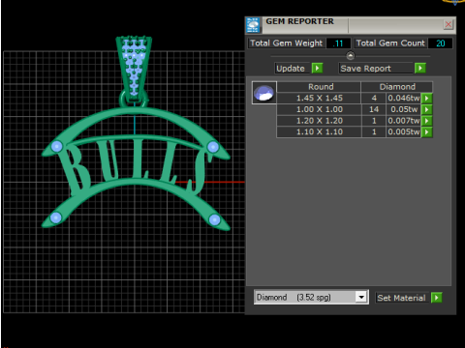Click the Total Gem Count label
Viewport: 465px width, 348px height.
(390, 43)
